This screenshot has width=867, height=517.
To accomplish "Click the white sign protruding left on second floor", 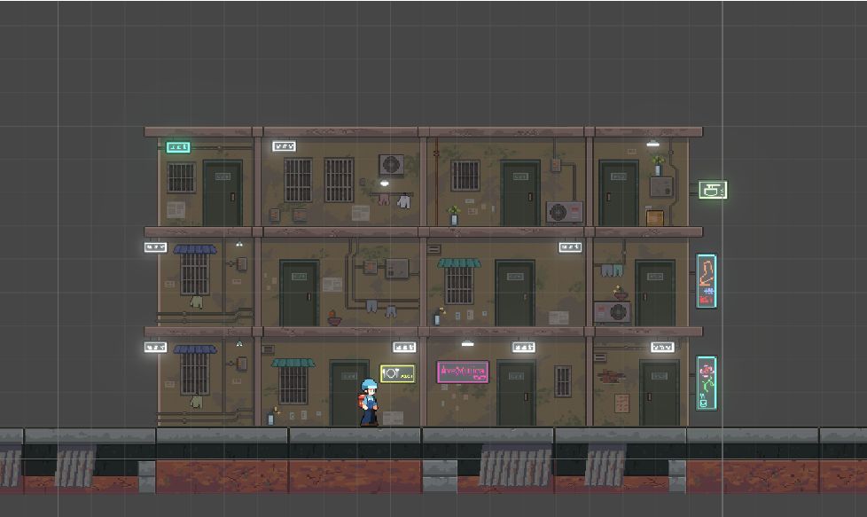I will coord(155,247).
